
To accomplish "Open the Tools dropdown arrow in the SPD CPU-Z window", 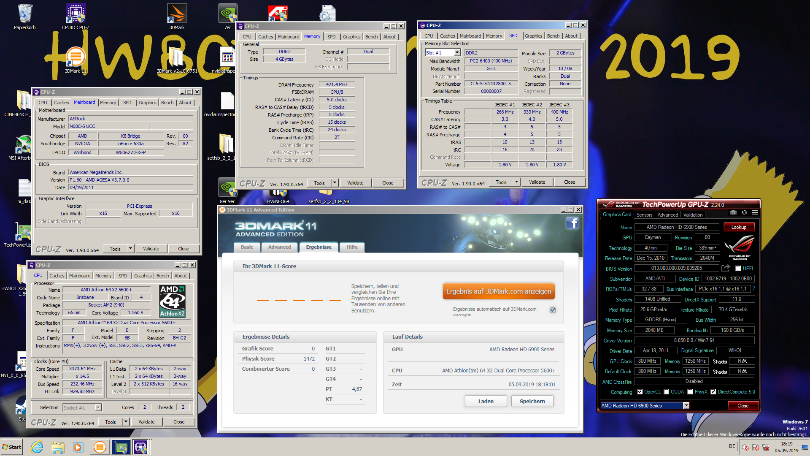I will [517, 182].
